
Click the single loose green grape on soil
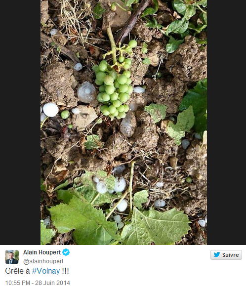click(x=65, y=115)
